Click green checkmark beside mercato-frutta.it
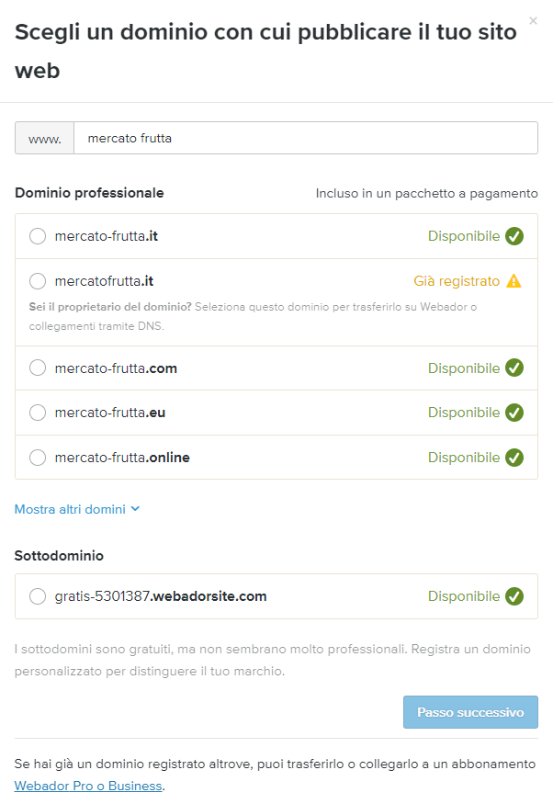The width and height of the screenshot is (553, 804). (514, 236)
